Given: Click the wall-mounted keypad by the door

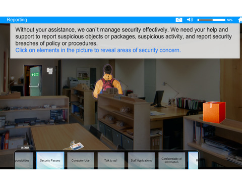Looking at the screenshot, I should [x=49, y=71].
